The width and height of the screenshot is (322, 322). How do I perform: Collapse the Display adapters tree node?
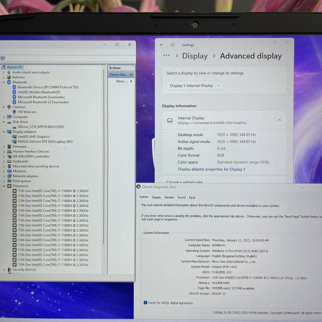[4, 132]
